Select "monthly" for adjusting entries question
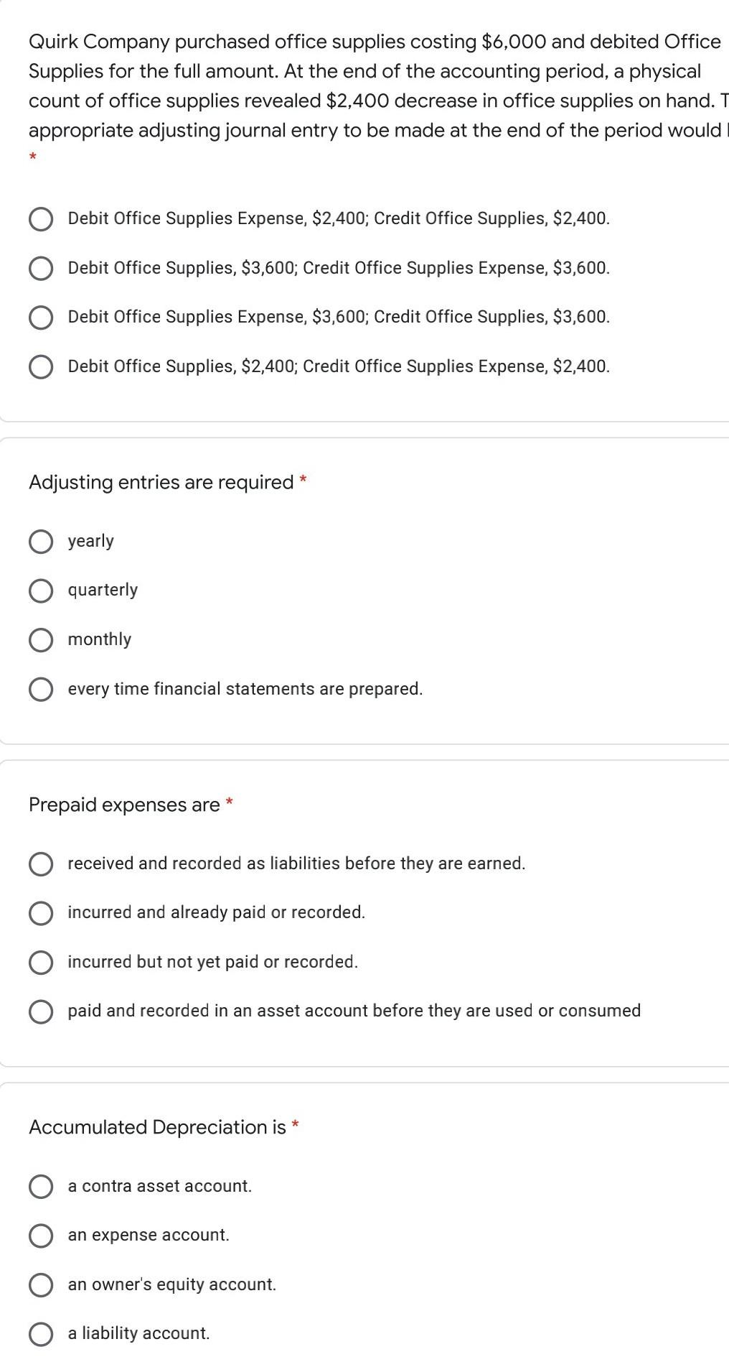Image resolution: width=729 pixels, height=1362 pixels. (41, 639)
